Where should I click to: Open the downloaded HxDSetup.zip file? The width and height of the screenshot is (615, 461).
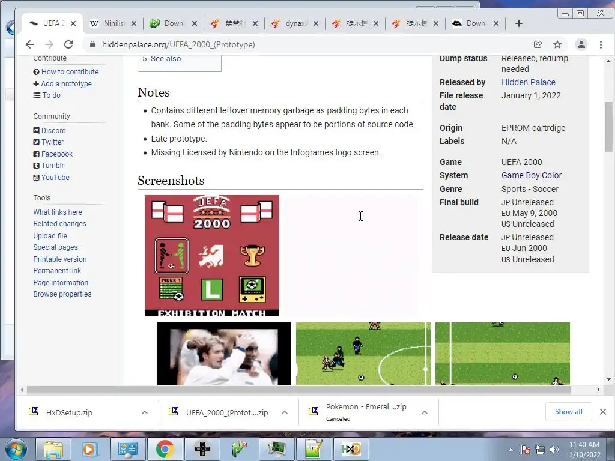[69, 412]
